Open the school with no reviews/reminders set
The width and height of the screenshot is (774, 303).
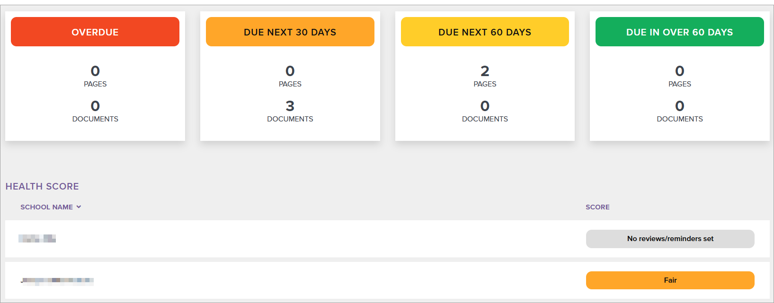(37, 239)
